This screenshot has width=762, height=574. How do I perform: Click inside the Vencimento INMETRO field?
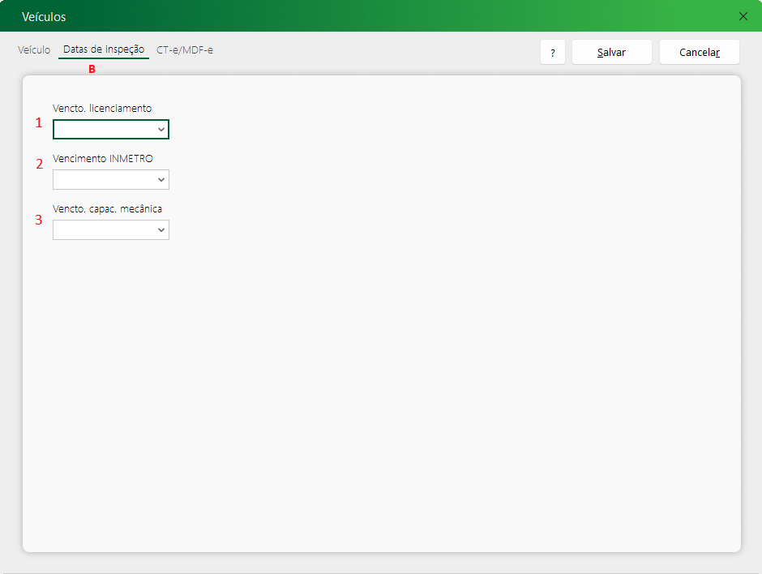pos(111,180)
